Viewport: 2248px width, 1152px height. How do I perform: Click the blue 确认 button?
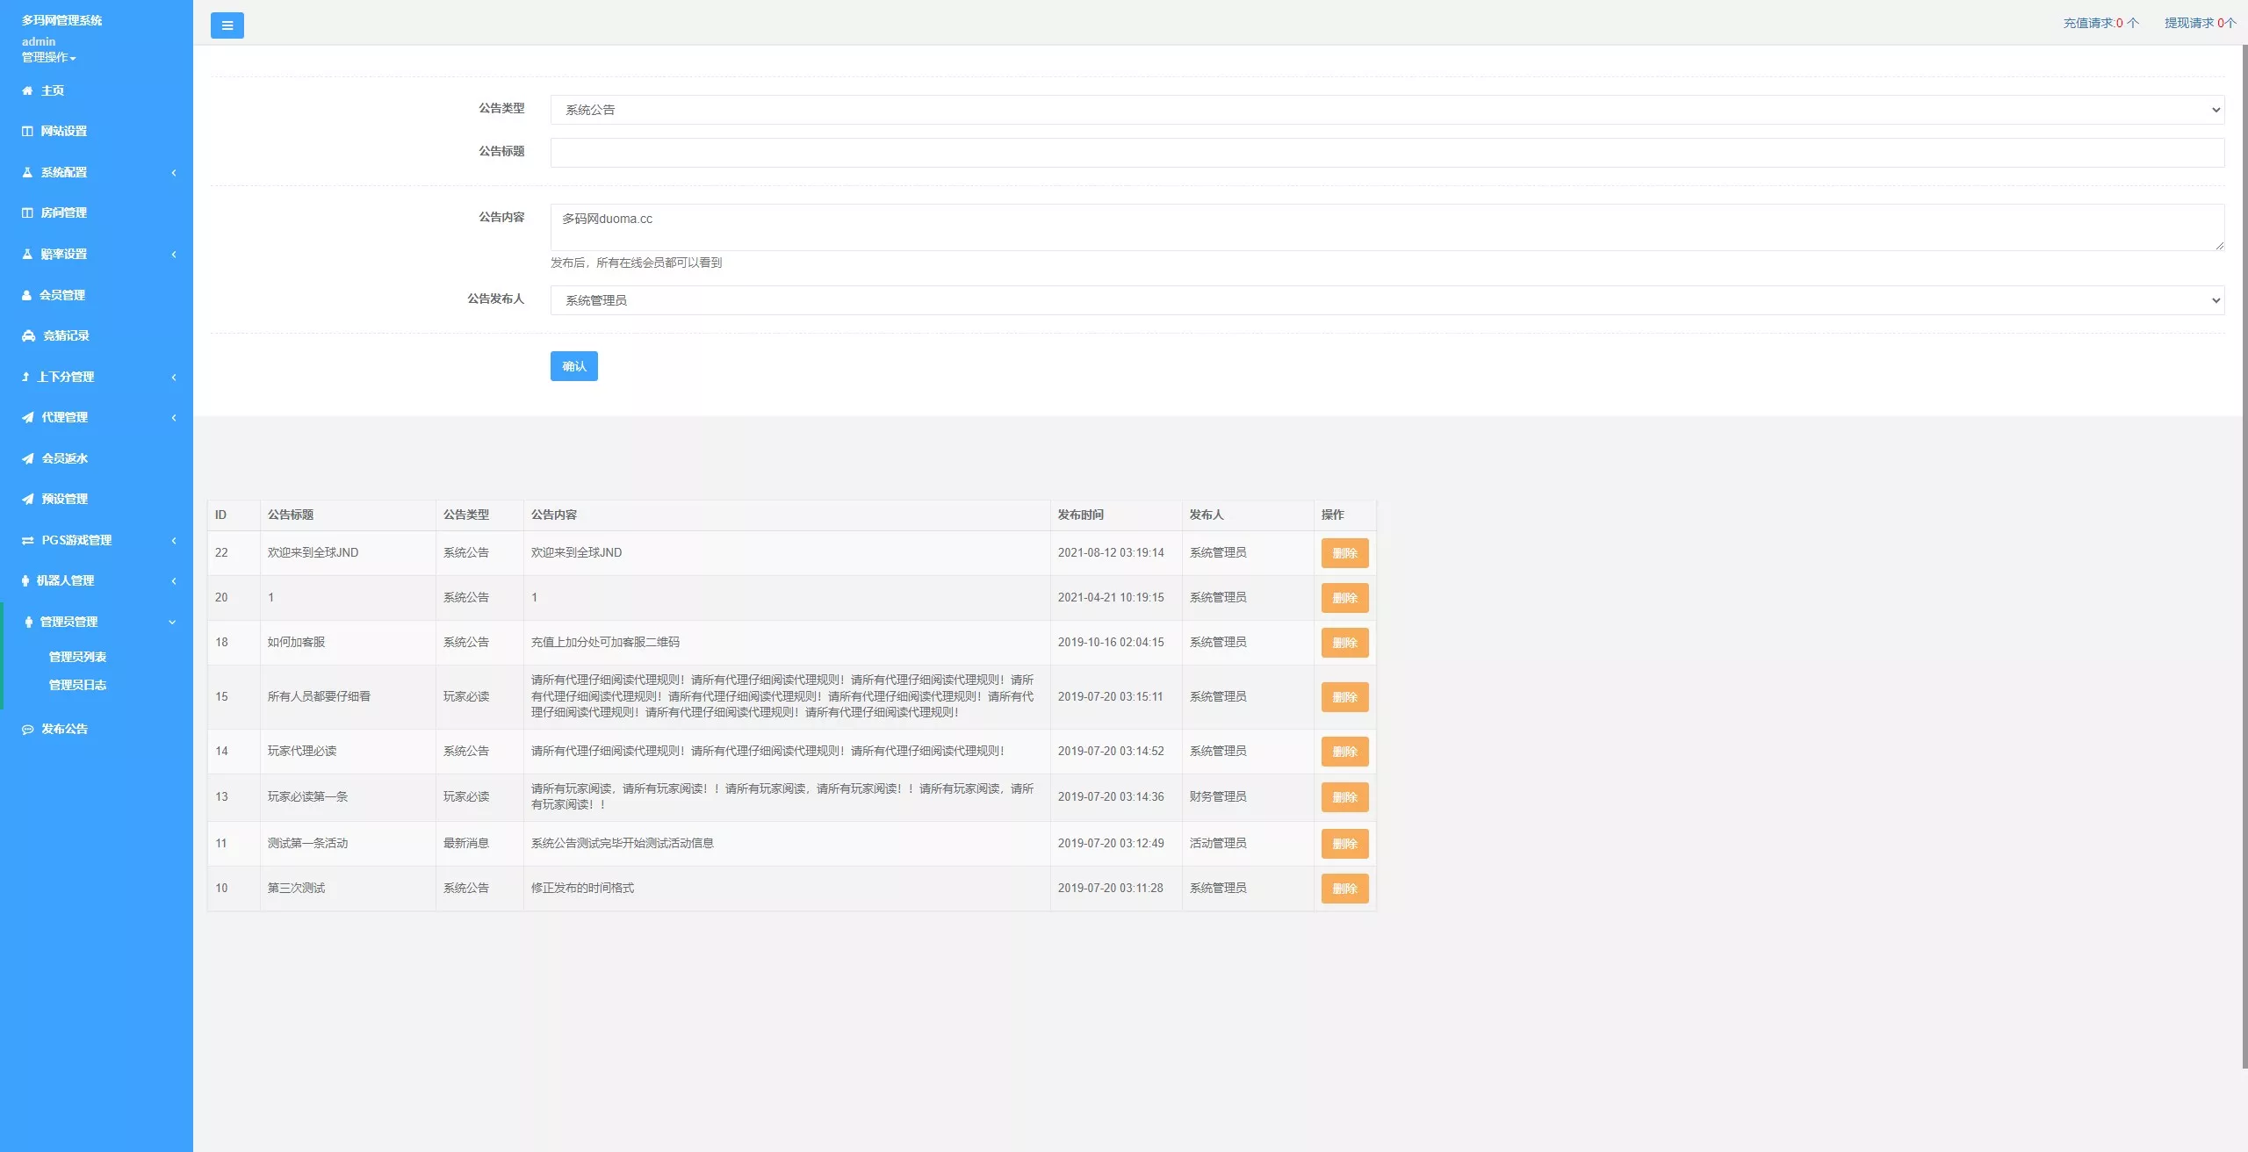pos(573,366)
